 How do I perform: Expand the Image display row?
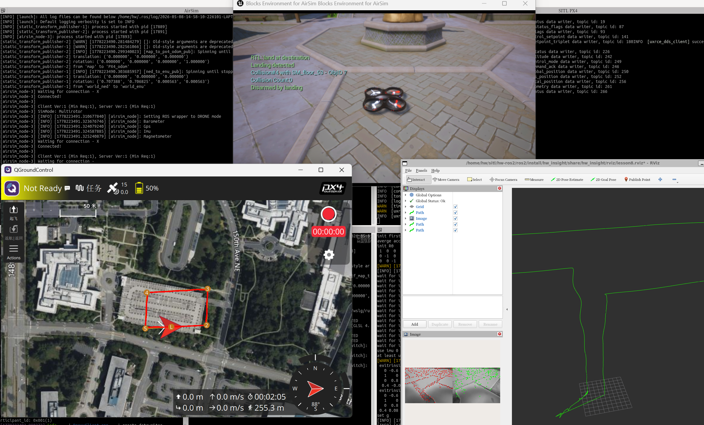[406, 218]
